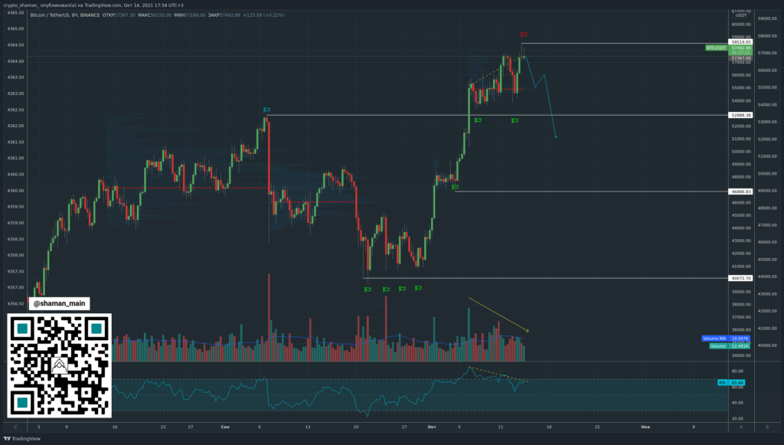
Task: Click the 40072.70 support level label
Action: coord(741,278)
